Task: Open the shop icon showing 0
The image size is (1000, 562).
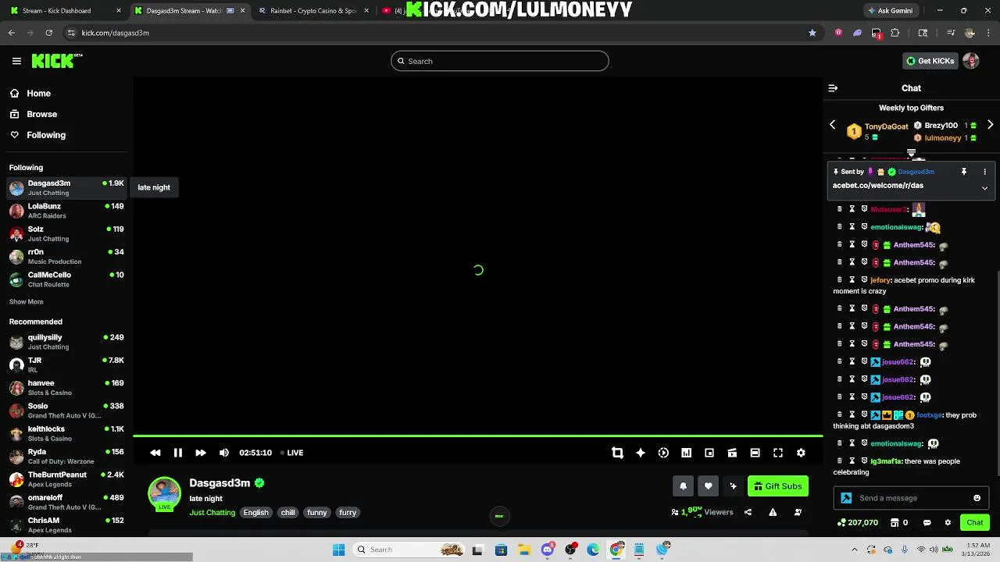Action: (x=899, y=522)
